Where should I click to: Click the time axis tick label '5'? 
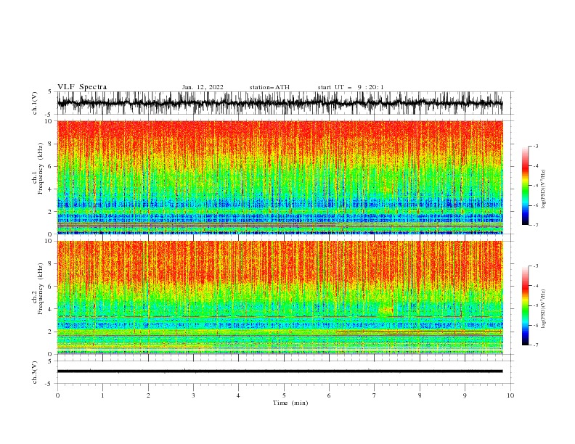pos(284,395)
